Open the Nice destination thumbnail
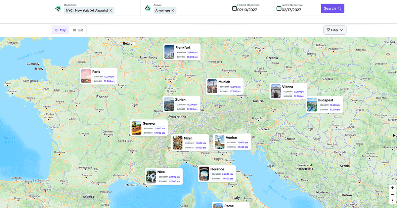This screenshot has height=208, width=397. pos(151,176)
